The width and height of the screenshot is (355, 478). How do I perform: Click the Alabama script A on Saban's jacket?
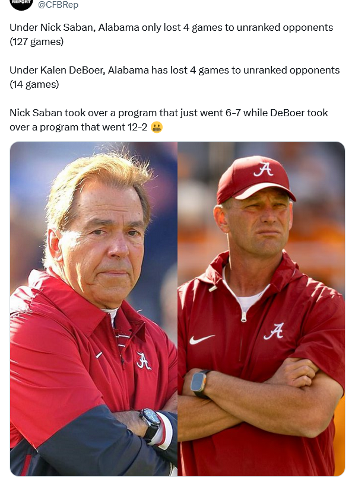coord(143,361)
